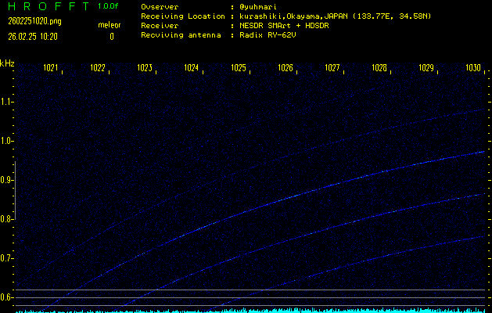
Task: Click the 1025 time marker
Action: (239, 68)
